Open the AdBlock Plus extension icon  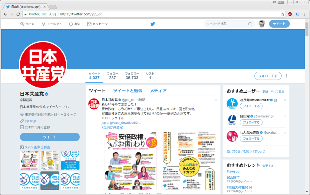tap(290, 14)
